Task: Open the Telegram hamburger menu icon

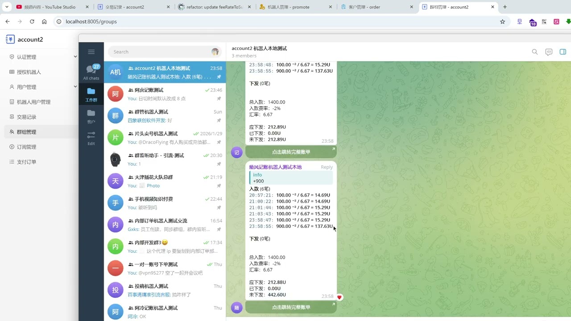Action: tap(91, 52)
